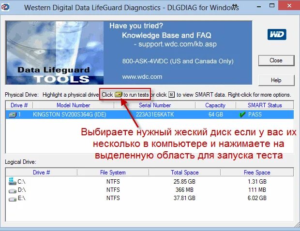Click the 64 GB capacity cell
Screen dimensions: 300x231
point(216,115)
